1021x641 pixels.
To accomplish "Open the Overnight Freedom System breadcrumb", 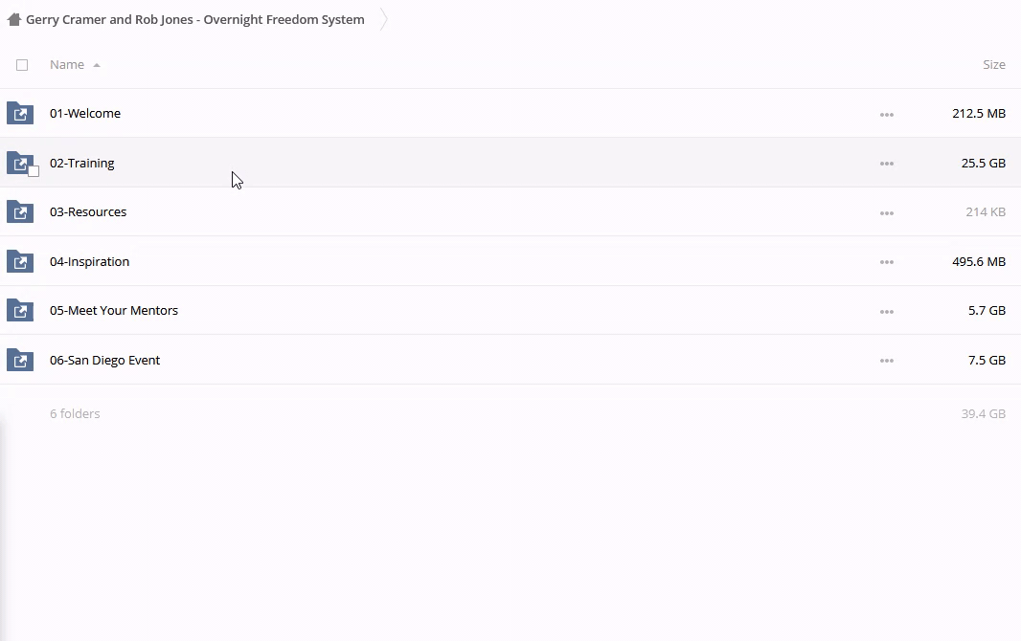I will coord(195,19).
